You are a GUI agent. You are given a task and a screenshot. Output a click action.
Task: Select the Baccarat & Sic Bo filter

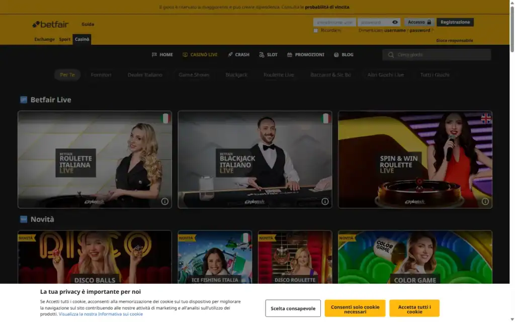(330, 74)
